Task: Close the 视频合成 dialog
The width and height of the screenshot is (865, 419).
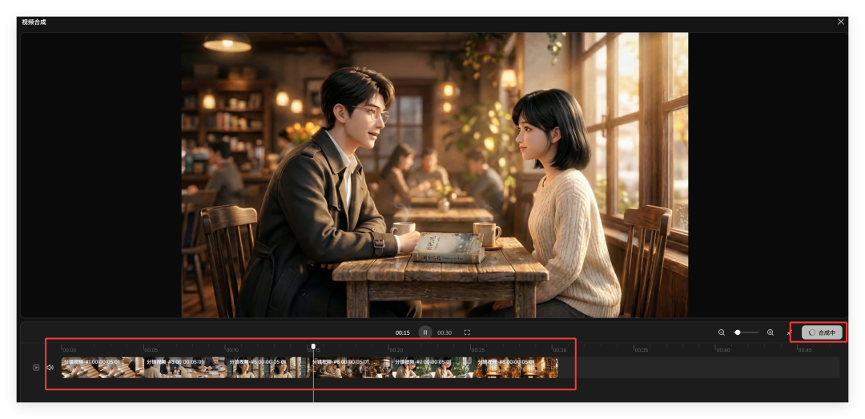Action: 841,22
